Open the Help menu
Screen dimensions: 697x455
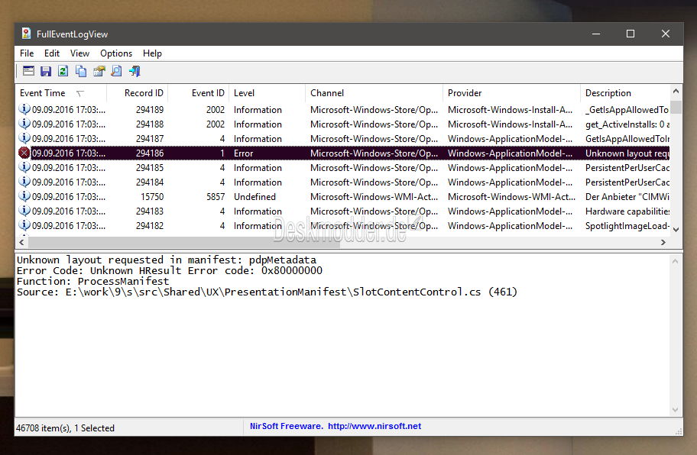152,53
